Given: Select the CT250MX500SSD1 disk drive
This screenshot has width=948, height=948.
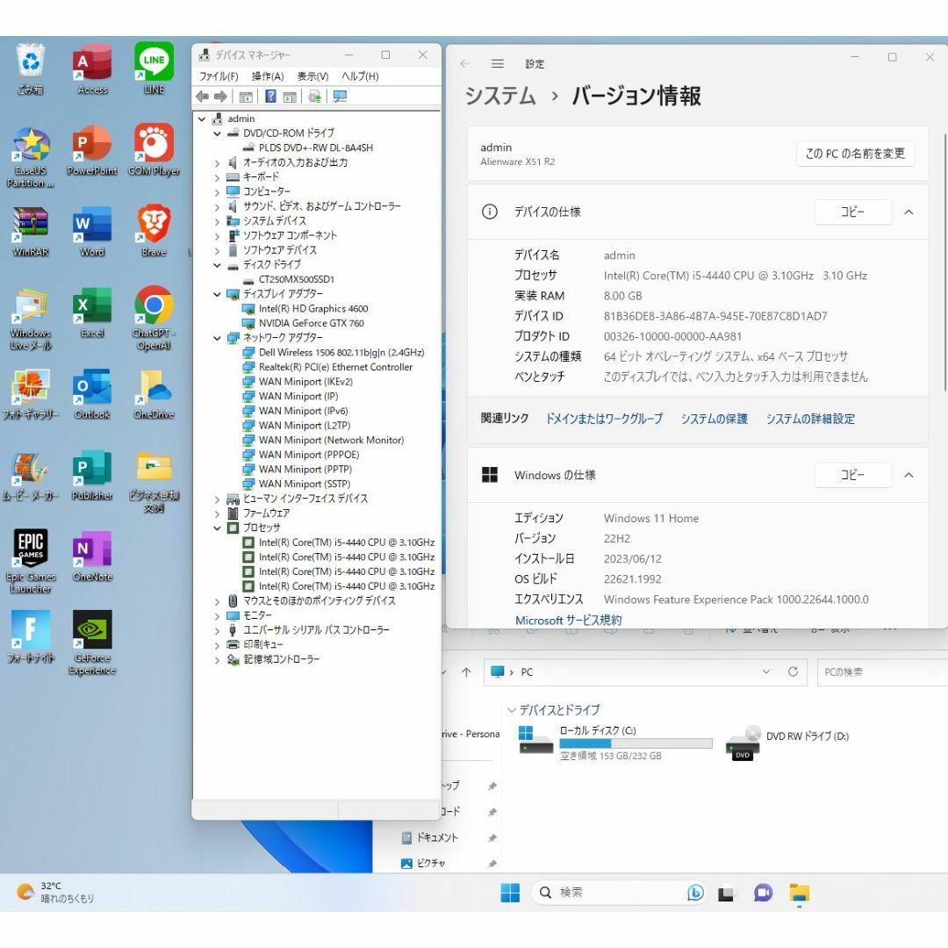Looking at the screenshot, I should [x=297, y=279].
